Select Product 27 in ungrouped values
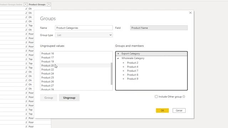228x128 pixels. coord(75,86)
